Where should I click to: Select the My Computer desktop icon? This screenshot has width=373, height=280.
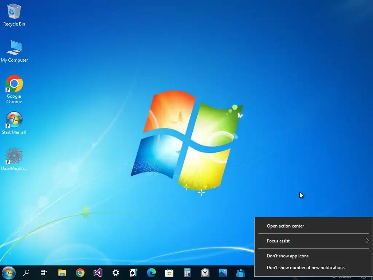tap(14, 51)
